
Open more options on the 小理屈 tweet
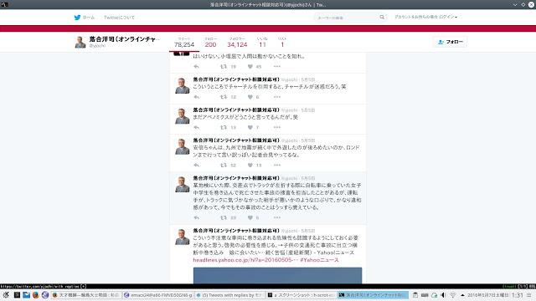point(277,67)
